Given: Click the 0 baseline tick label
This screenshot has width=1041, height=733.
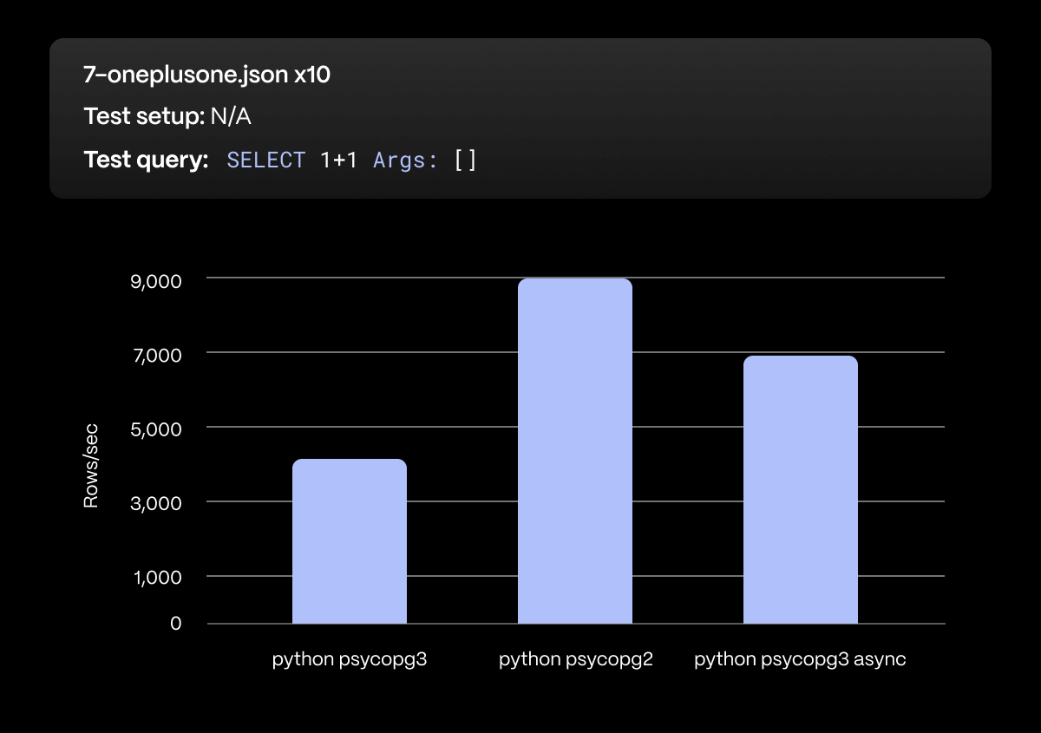Looking at the screenshot, I should (175, 624).
